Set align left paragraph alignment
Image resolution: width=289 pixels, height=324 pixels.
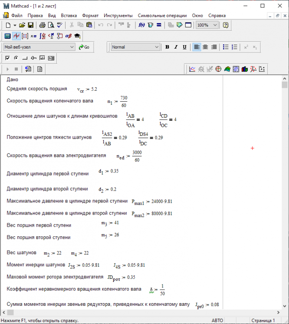click(197, 47)
